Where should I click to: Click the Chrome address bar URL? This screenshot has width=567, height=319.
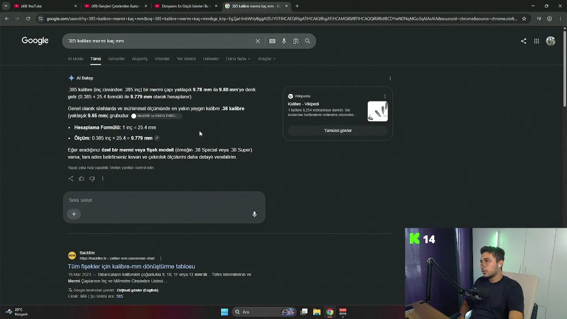[x=282, y=19]
